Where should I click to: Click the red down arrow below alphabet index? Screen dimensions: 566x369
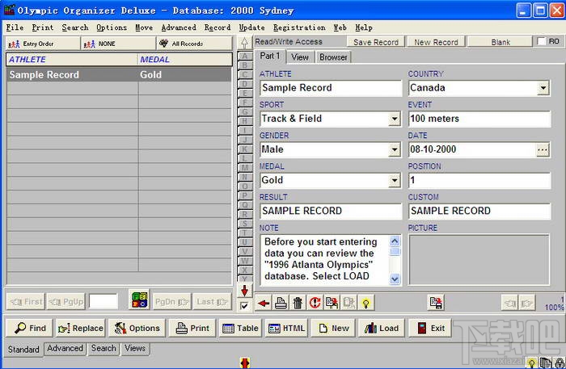(245, 291)
